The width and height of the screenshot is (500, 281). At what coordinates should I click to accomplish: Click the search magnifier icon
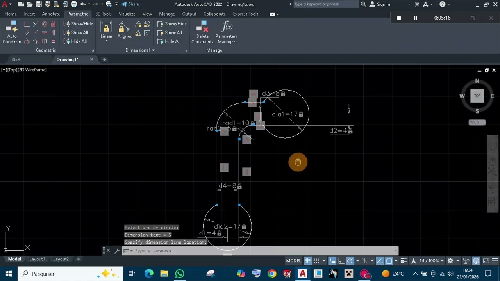(x=363, y=4)
